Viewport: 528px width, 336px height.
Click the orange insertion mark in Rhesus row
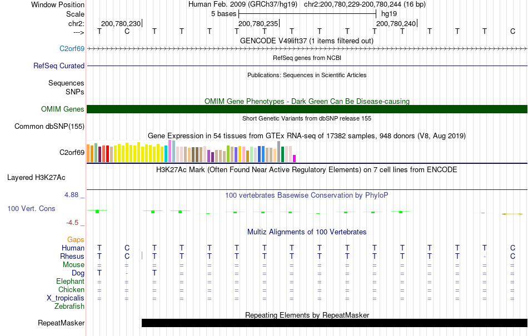tap(142, 255)
